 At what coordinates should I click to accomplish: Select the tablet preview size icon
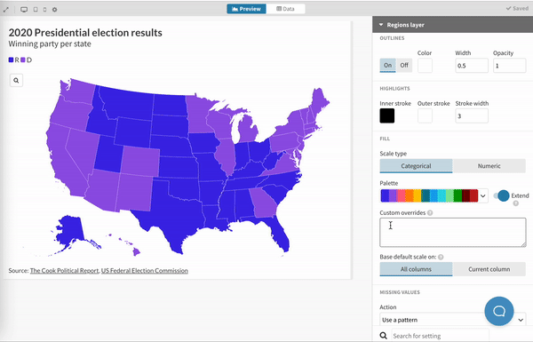36,10
